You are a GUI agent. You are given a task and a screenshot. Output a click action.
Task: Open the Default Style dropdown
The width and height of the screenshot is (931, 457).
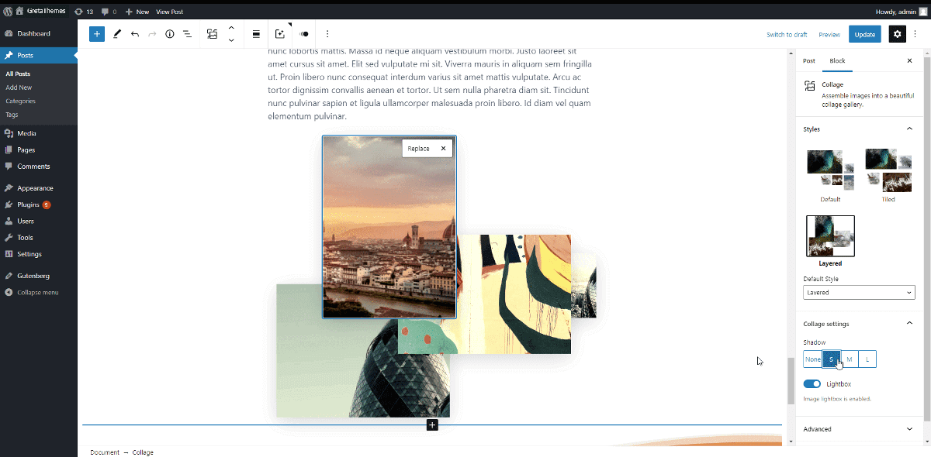point(859,293)
